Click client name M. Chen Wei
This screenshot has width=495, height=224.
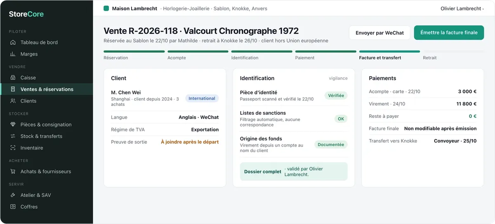[x=126, y=93]
